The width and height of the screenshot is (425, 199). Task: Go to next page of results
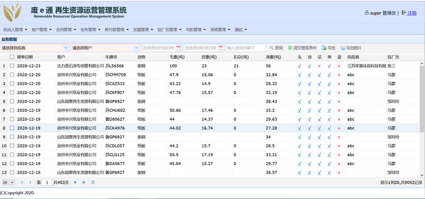[75, 183]
